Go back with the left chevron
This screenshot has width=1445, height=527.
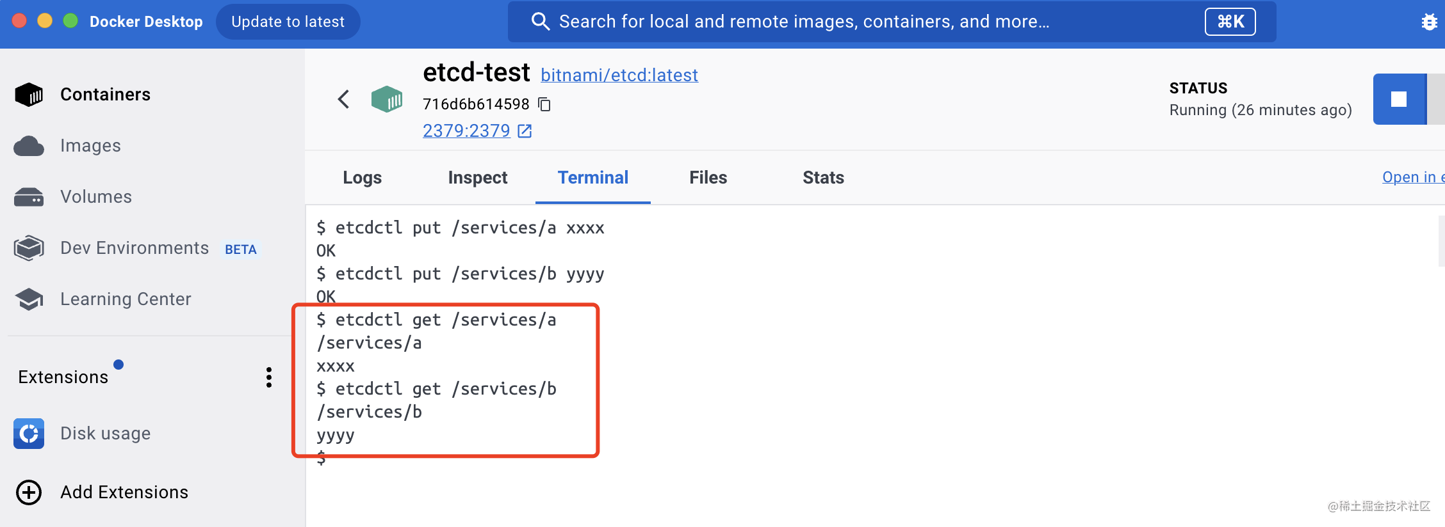(344, 99)
